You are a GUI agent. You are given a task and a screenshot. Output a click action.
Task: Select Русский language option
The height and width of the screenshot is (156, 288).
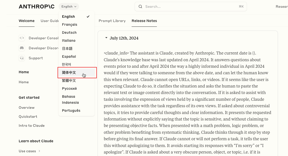click(76, 88)
